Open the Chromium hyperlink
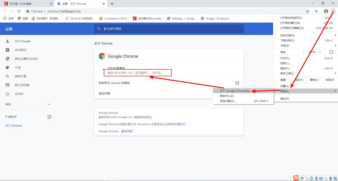 pyautogui.click(x=143, y=124)
